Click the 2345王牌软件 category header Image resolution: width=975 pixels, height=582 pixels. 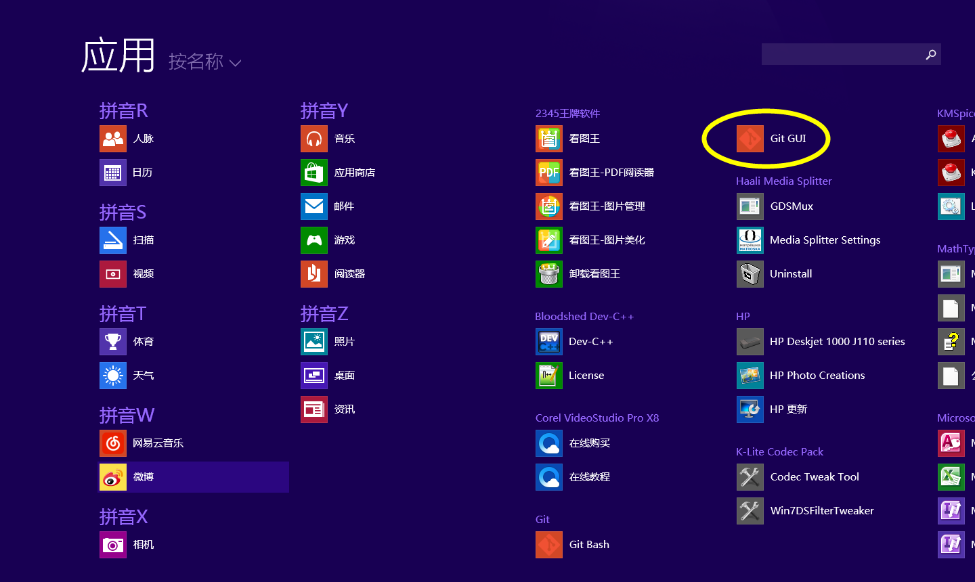[x=568, y=113]
